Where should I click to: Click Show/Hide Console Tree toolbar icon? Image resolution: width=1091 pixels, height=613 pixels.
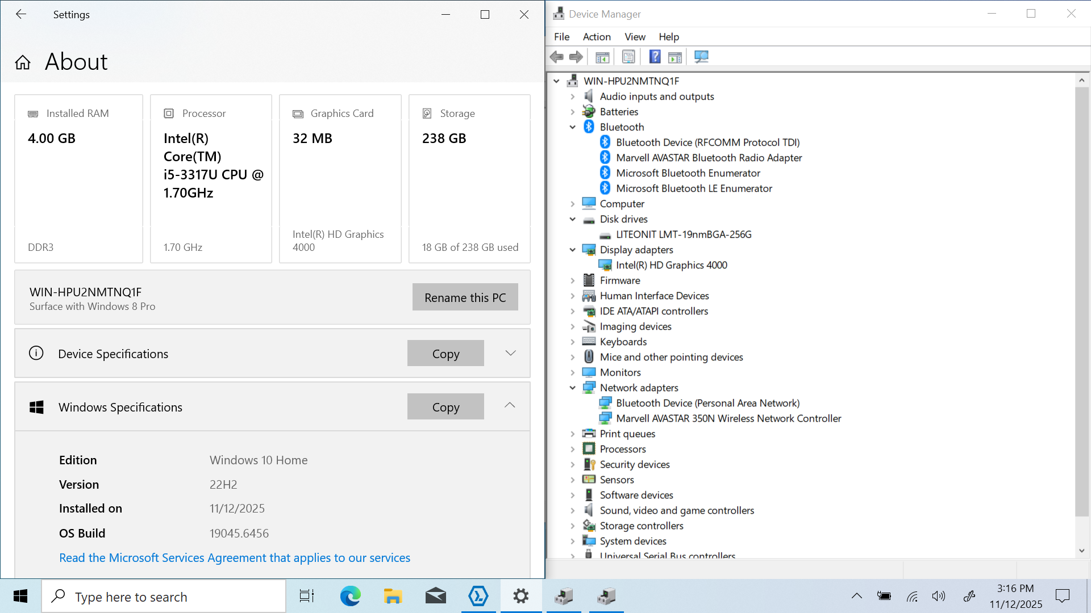click(x=602, y=57)
